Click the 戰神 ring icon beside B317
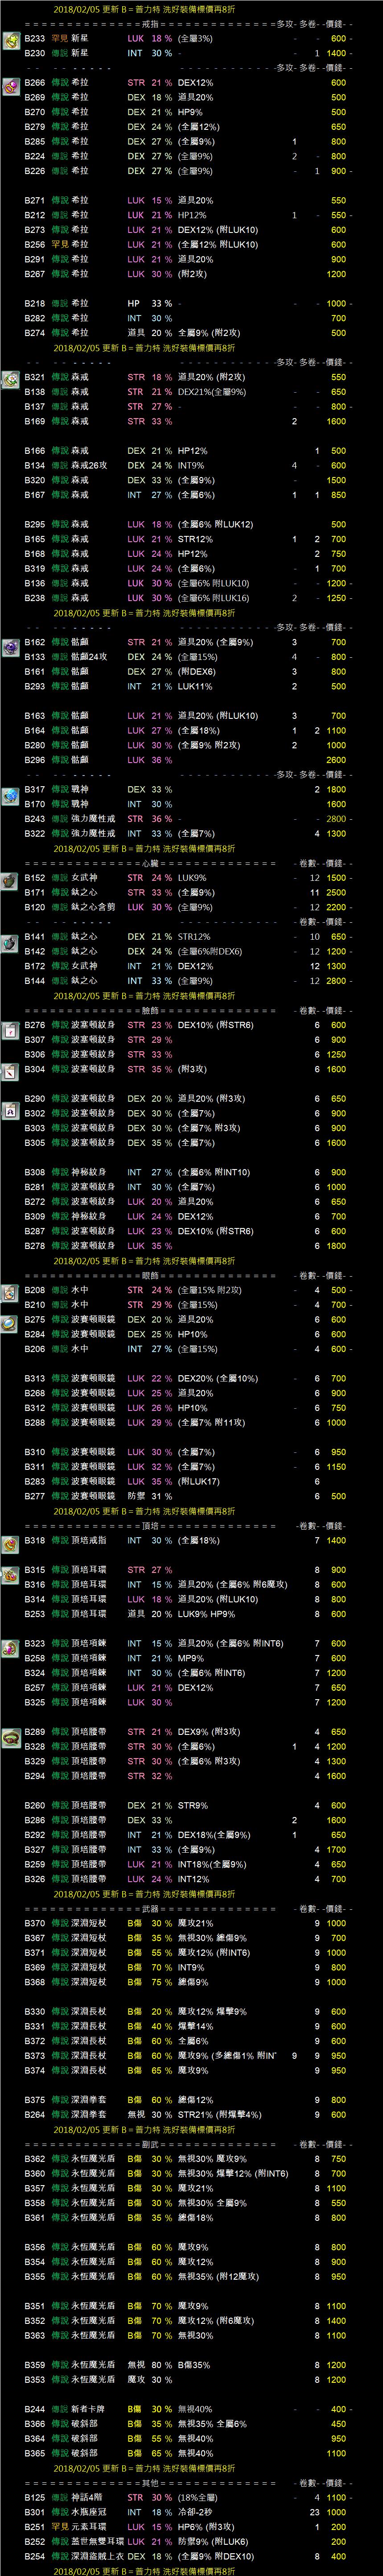 click(x=10, y=793)
